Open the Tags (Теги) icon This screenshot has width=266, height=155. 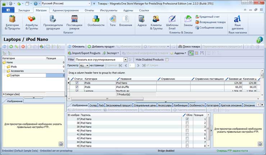113,21
